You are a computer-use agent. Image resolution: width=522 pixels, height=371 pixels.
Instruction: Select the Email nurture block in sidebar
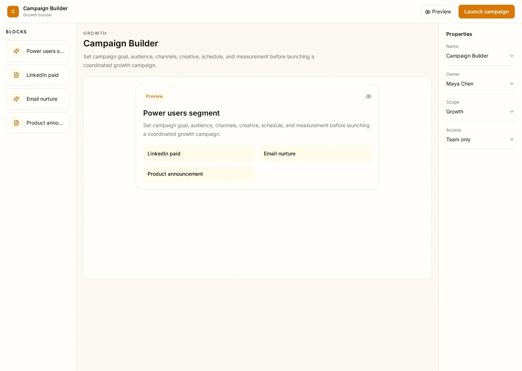click(38, 99)
